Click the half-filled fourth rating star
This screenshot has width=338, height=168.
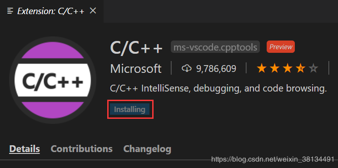tap(300, 69)
